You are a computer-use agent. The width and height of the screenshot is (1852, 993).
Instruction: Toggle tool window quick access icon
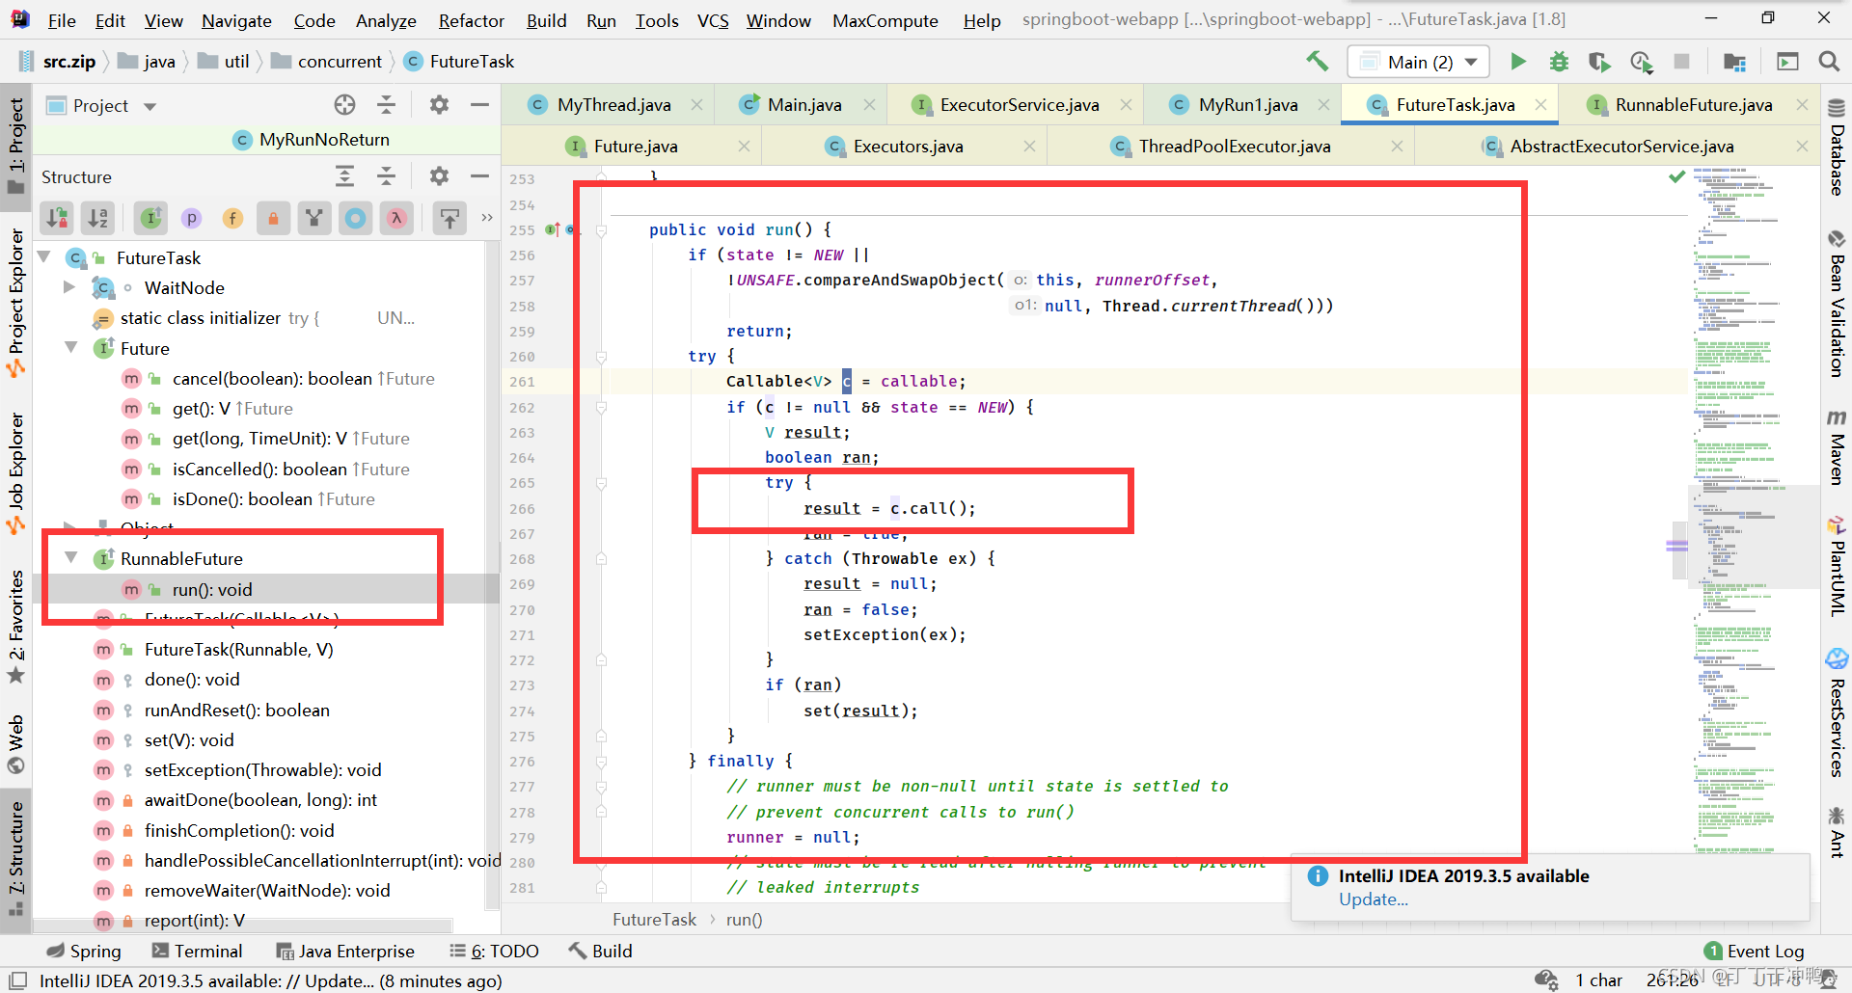[17, 980]
